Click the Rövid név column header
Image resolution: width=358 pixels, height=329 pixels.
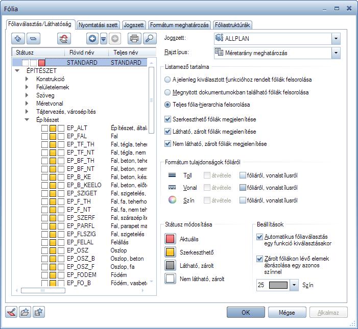(86, 53)
